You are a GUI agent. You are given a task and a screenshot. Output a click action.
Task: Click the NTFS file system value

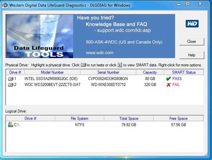(80, 124)
